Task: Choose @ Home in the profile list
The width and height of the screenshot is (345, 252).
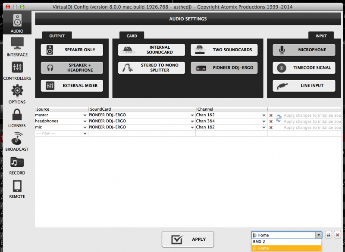Action: point(286,248)
